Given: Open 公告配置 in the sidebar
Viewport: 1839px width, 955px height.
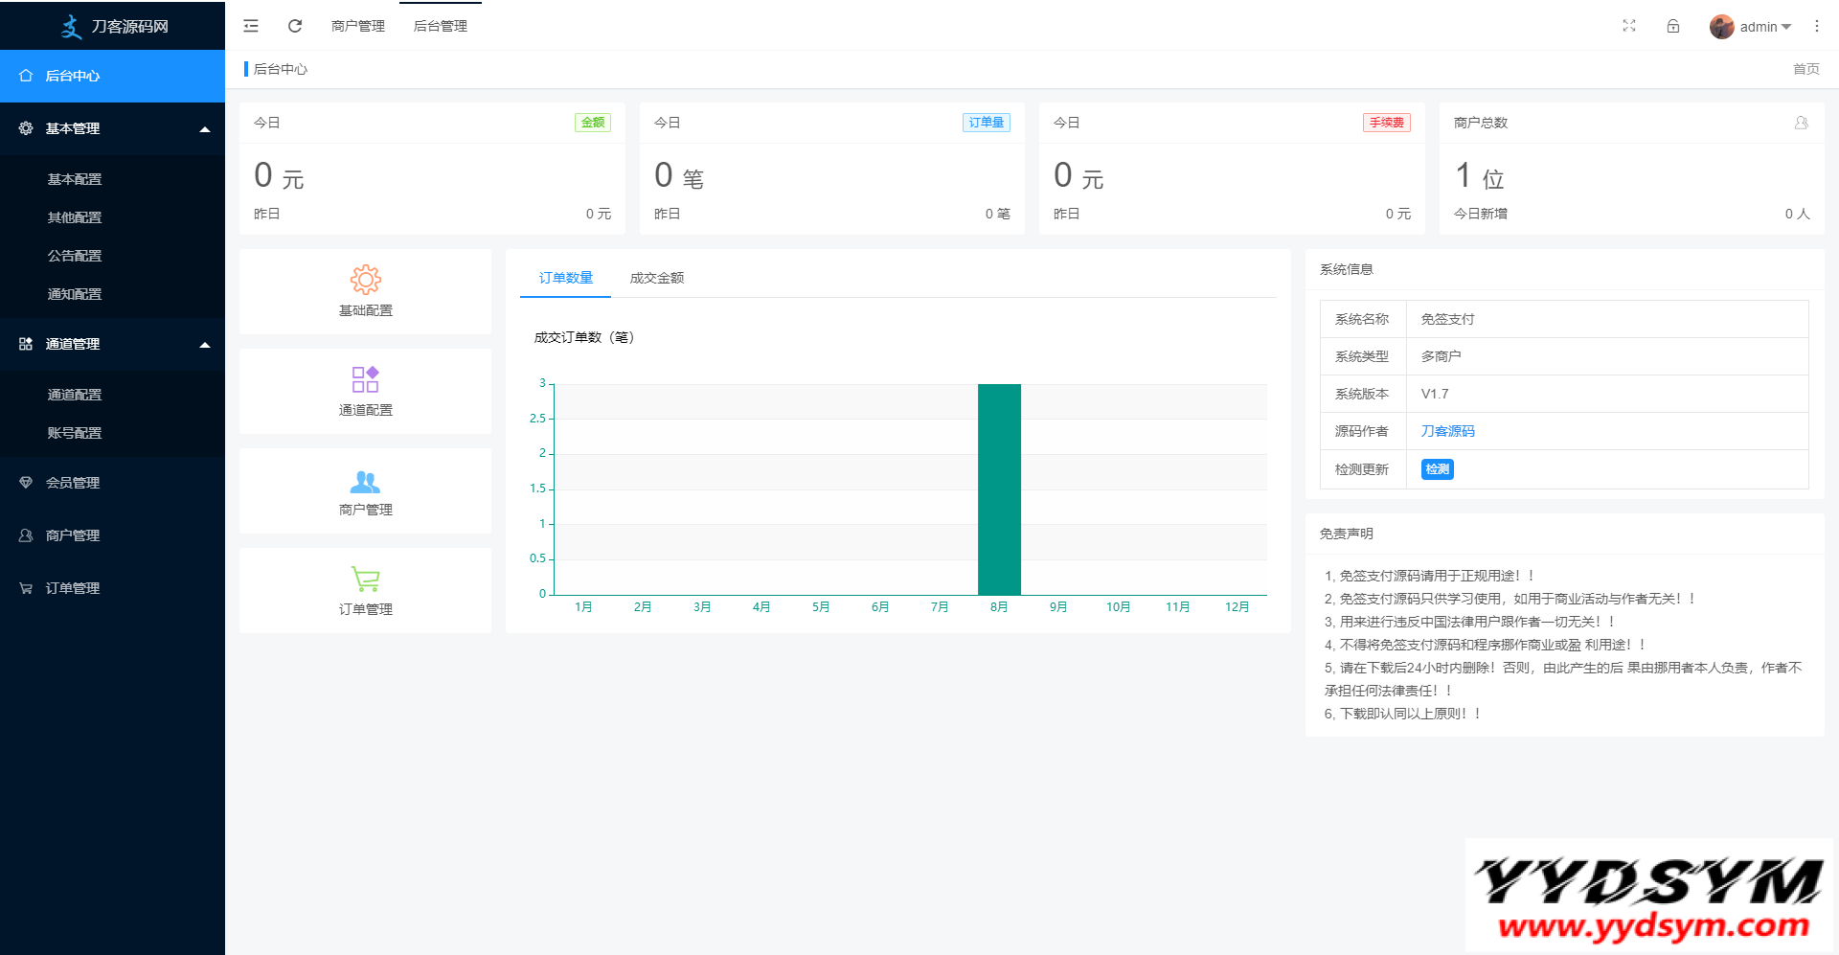Looking at the screenshot, I should tap(75, 256).
